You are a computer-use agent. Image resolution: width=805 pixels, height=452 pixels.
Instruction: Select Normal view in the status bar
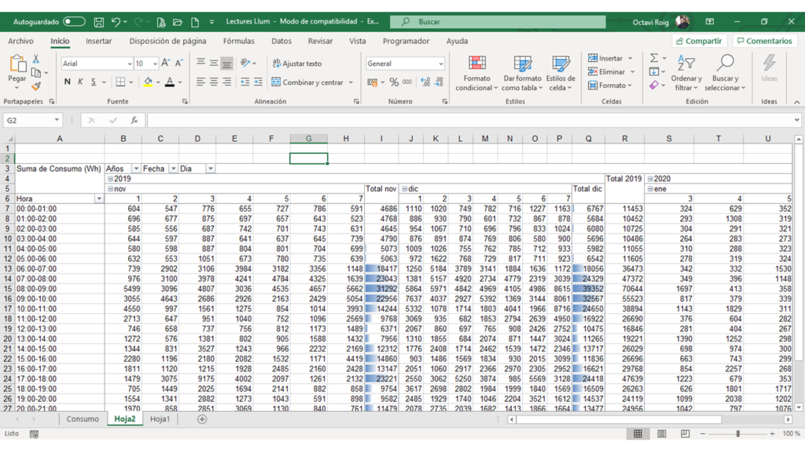pyautogui.click(x=638, y=434)
